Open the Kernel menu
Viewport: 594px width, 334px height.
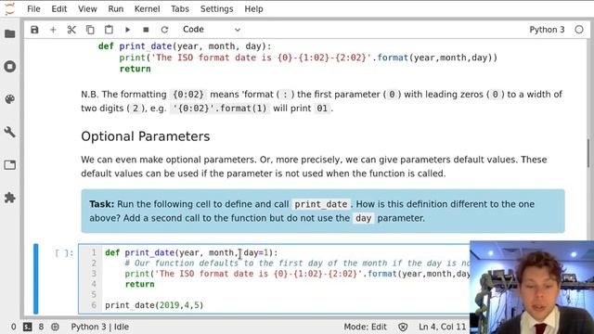147,8
